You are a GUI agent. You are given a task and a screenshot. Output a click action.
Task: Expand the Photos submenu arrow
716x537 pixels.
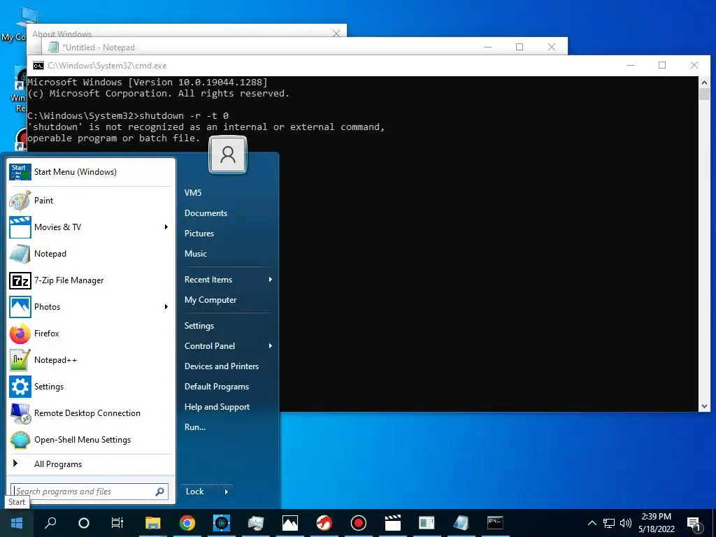coord(166,307)
